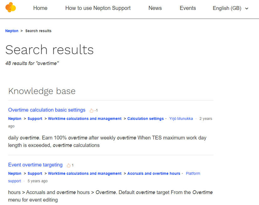Open Worktime calculations and management in second result
Viewport: 259px width, 205px height.
pyautogui.click(x=85, y=173)
